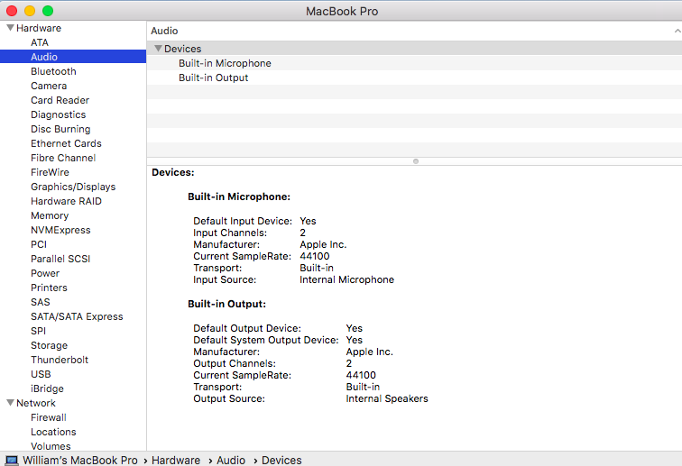Select USB in the sidebar
The width and height of the screenshot is (682, 466).
pos(41,374)
